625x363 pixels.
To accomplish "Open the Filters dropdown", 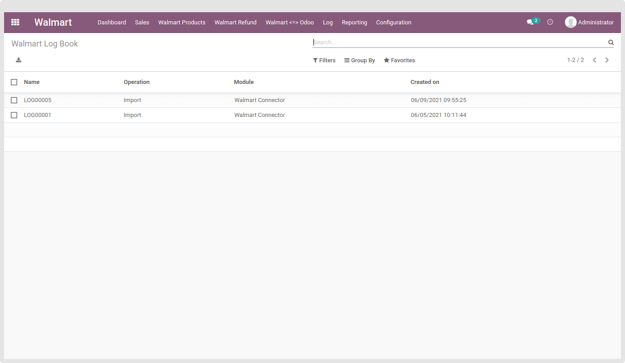I will coord(324,60).
